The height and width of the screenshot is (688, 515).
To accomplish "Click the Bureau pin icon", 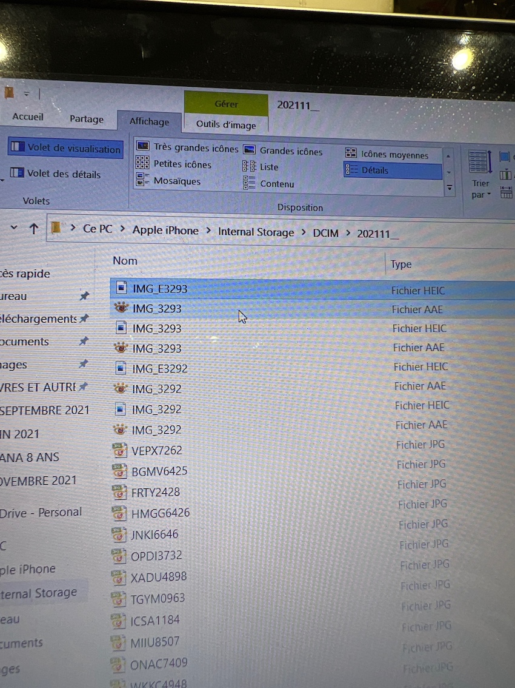I will [x=84, y=296].
